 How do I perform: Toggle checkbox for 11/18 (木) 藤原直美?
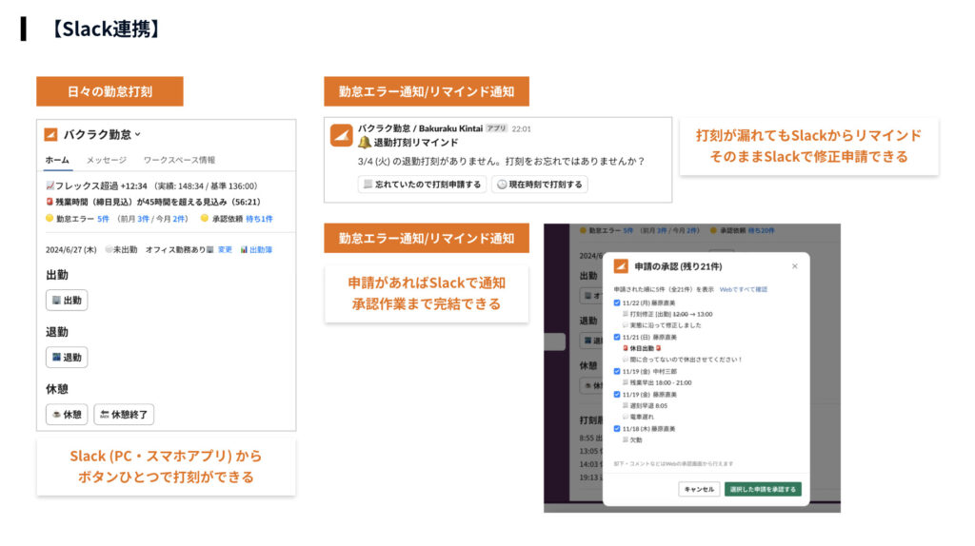(x=617, y=428)
